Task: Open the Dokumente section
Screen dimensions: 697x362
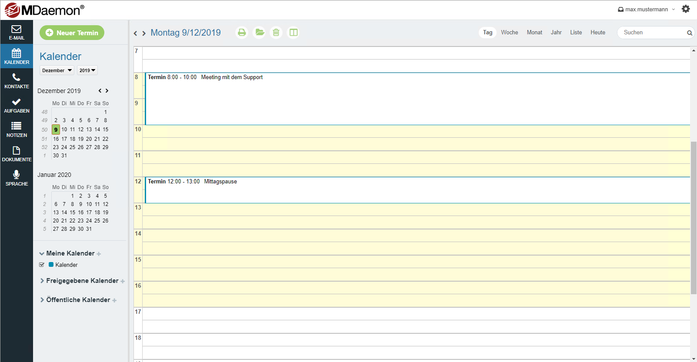Action: tap(17, 154)
